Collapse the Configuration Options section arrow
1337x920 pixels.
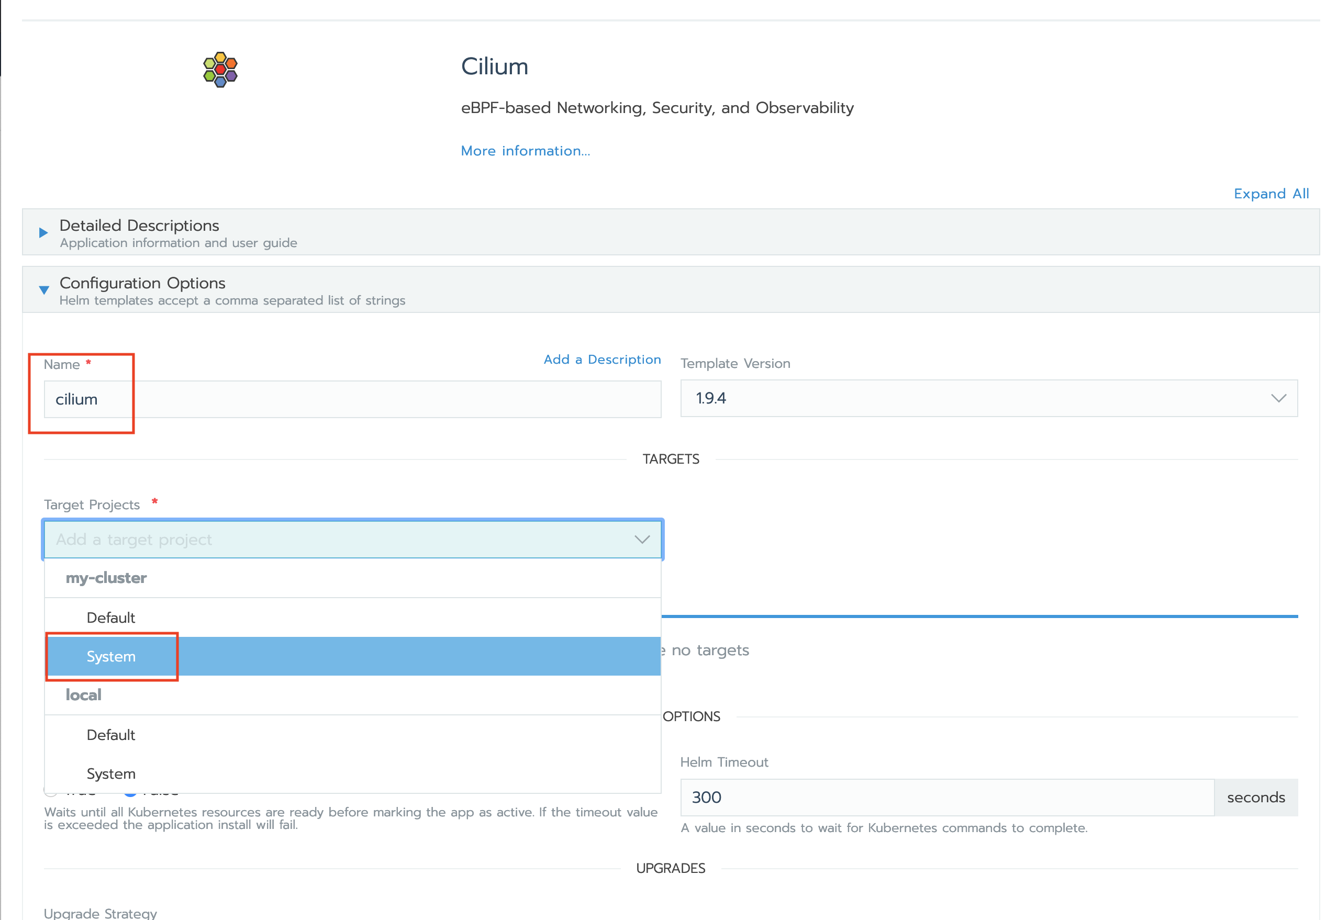[44, 290]
